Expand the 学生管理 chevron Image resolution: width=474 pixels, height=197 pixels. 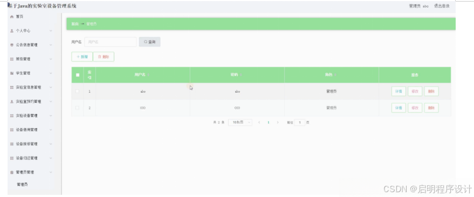pos(51,73)
